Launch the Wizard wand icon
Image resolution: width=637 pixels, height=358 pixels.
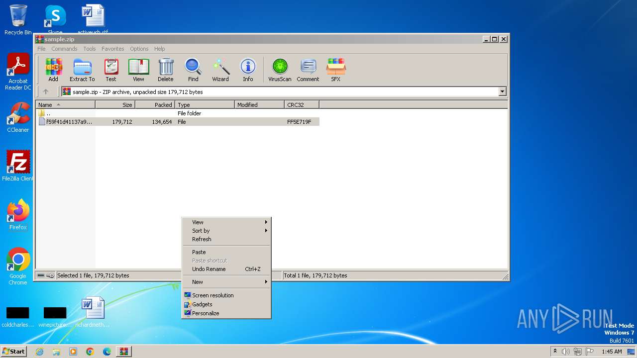tap(220, 70)
